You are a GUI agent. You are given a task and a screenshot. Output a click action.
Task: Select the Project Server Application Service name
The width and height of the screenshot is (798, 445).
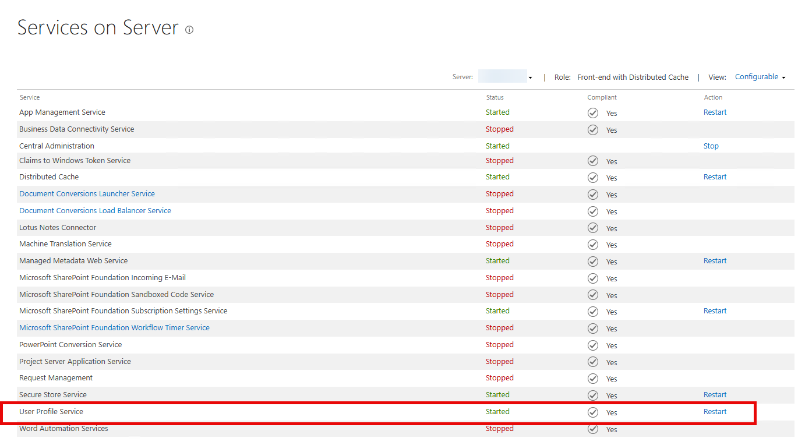[75, 362]
